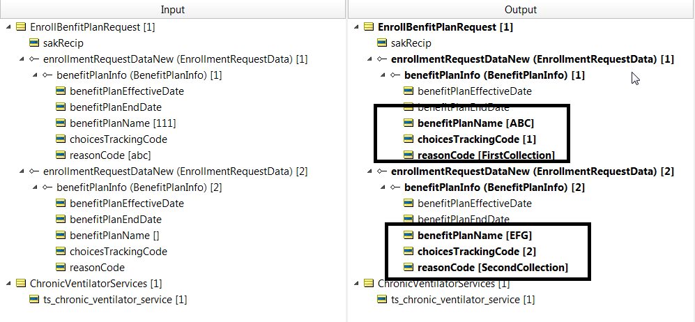Collapse Input benefitPlanInfo [1] node
This screenshot has width=695, height=322.
tap(35, 75)
